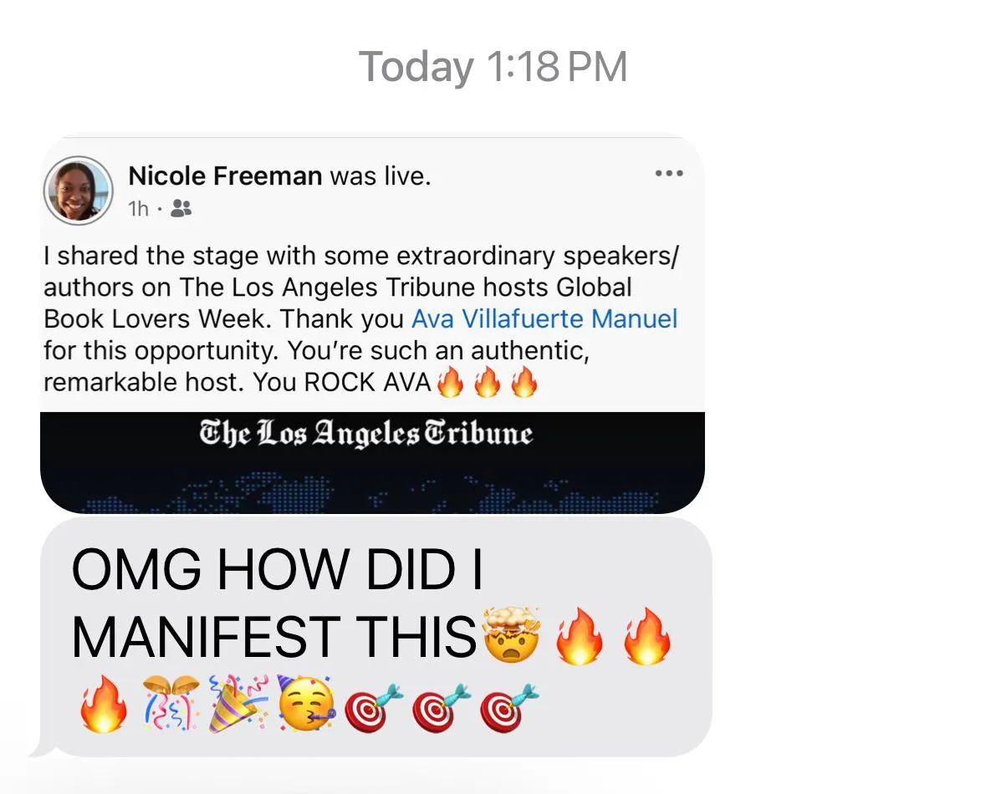Click the fire emoji starting the emoji row
The height and width of the screenshot is (794, 986).
(x=104, y=704)
